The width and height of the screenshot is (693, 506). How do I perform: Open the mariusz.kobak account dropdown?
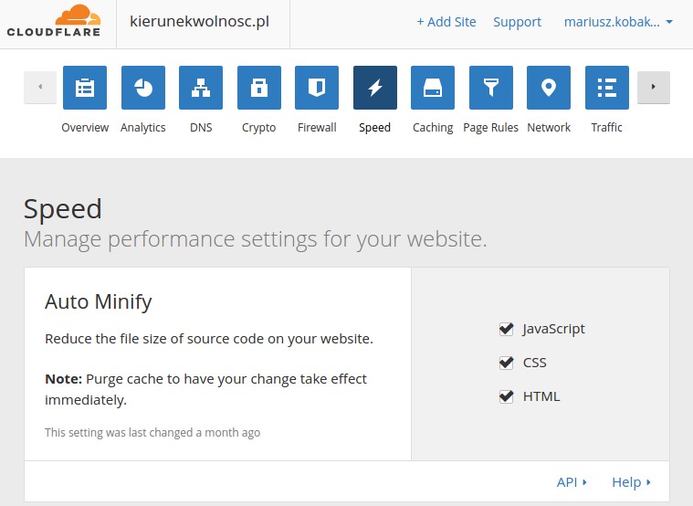click(618, 22)
